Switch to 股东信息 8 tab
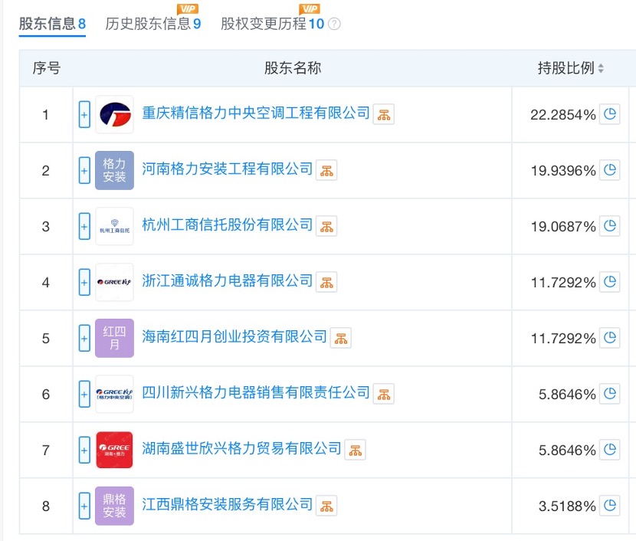This screenshot has height=541, width=636. [x=52, y=24]
